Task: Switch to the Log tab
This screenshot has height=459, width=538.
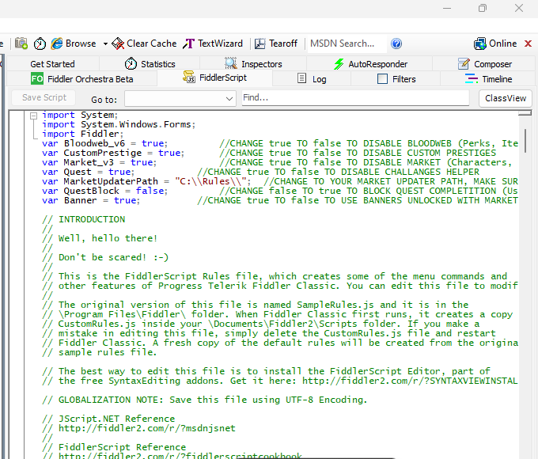Action: pyautogui.click(x=312, y=79)
